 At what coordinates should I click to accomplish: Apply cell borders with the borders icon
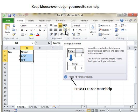tap(22, 34)
